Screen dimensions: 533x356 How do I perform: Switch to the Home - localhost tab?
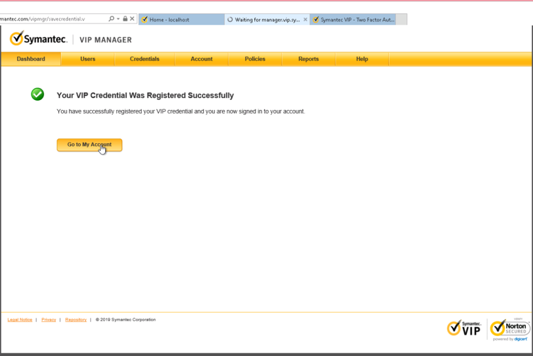(x=181, y=20)
